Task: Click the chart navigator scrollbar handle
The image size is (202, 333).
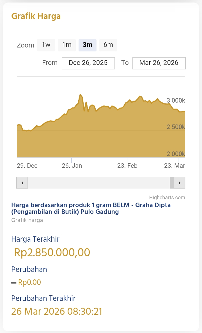Action: [x=172, y=183]
